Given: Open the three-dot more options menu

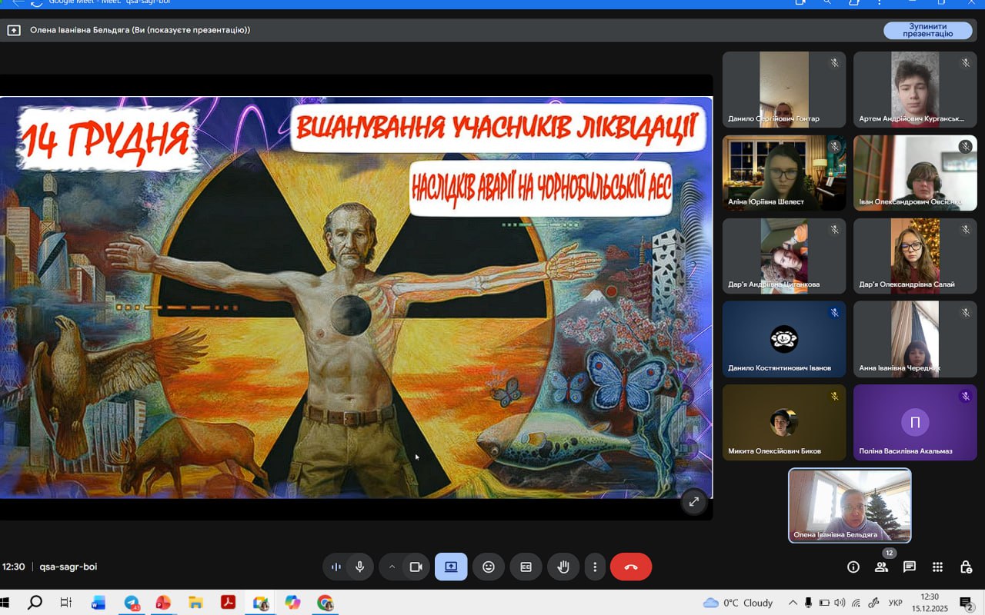Looking at the screenshot, I should 595,567.
